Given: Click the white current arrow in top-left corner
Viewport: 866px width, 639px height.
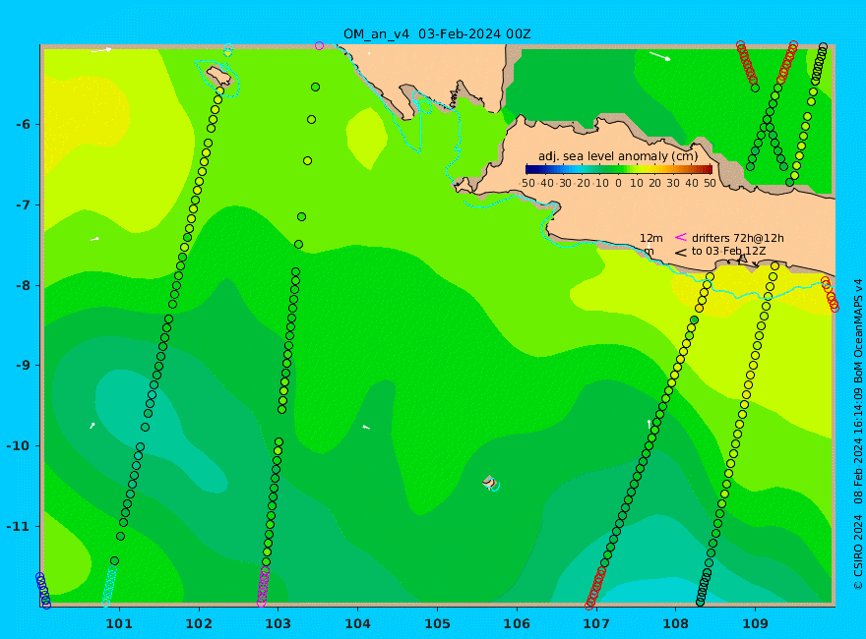Looking at the screenshot, I should pos(101,50).
